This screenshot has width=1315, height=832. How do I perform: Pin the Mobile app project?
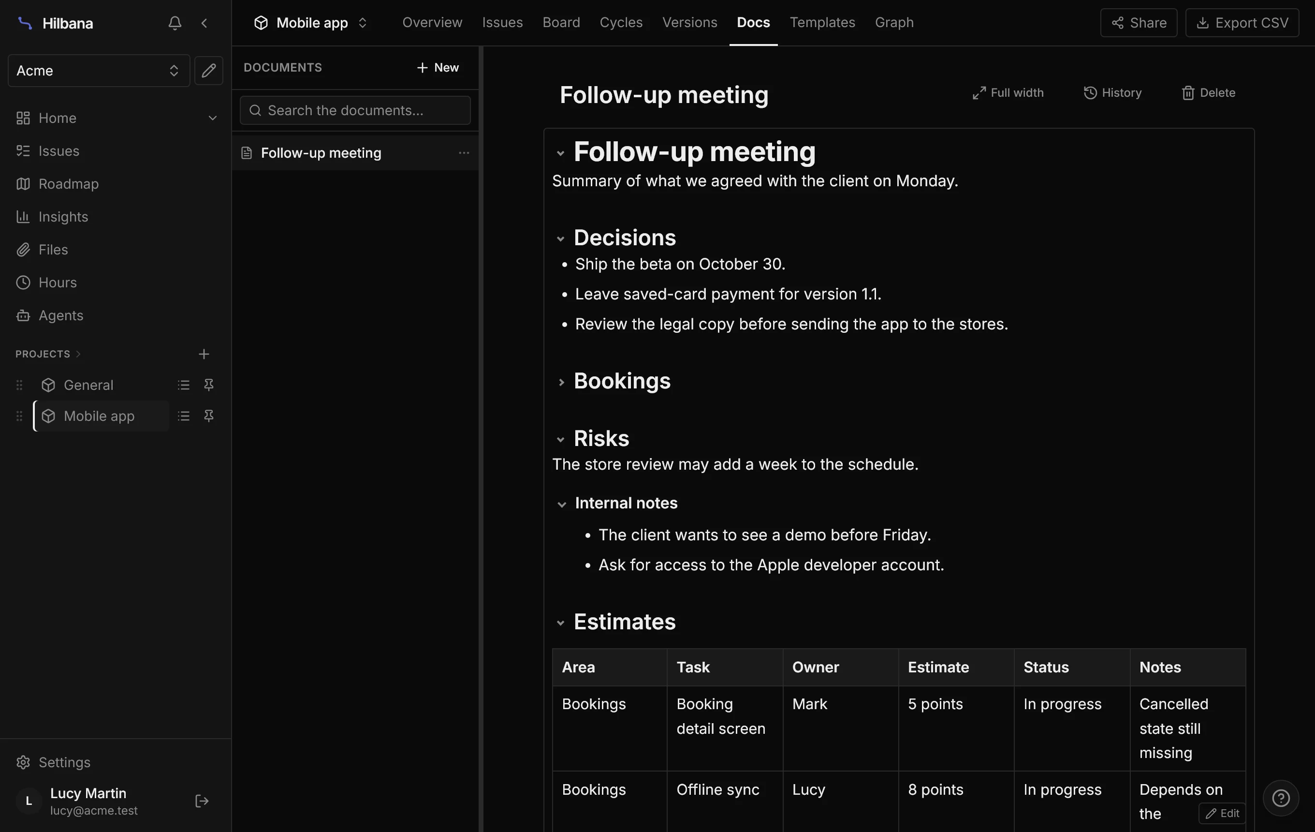tap(208, 416)
